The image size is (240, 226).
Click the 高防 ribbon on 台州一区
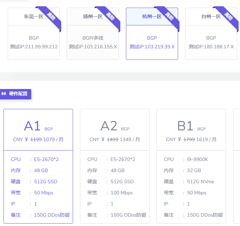click(x=229, y=16)
